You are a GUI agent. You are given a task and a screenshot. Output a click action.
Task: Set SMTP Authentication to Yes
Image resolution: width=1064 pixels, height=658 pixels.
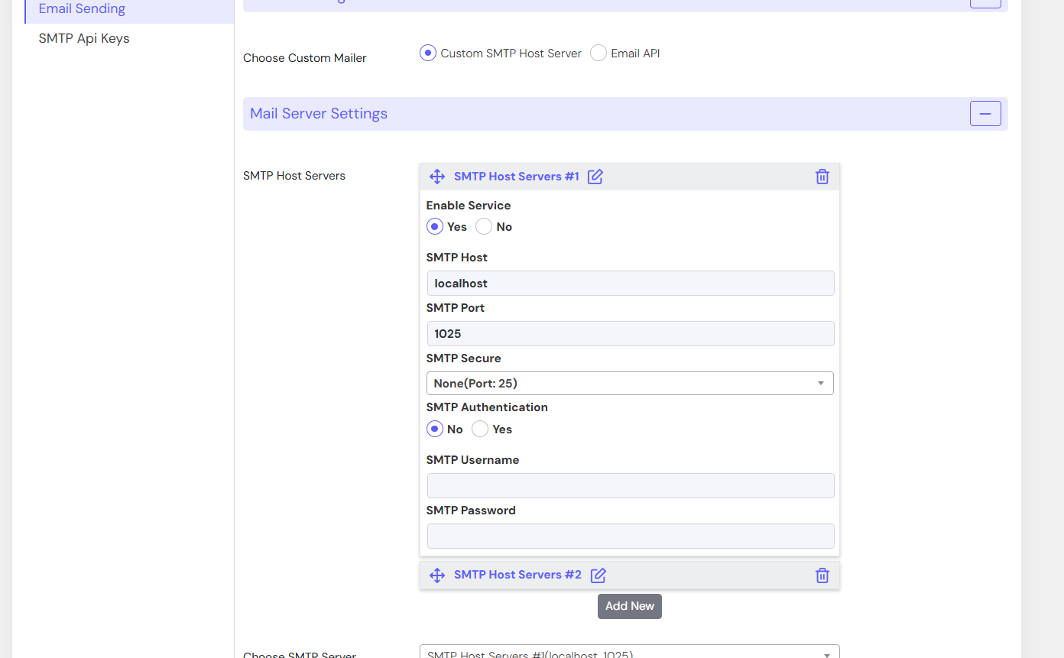(480, 429)
